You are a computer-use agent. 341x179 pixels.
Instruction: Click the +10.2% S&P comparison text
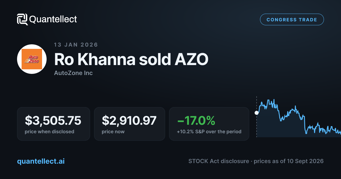(209, 132)
